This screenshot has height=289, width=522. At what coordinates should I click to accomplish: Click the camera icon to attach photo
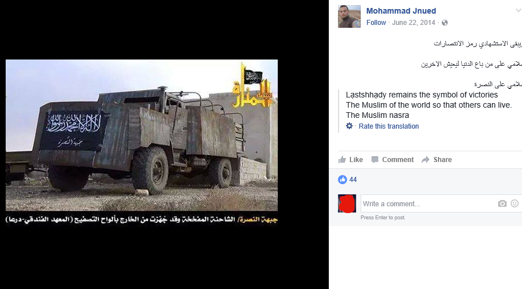[x=502, y=203]
